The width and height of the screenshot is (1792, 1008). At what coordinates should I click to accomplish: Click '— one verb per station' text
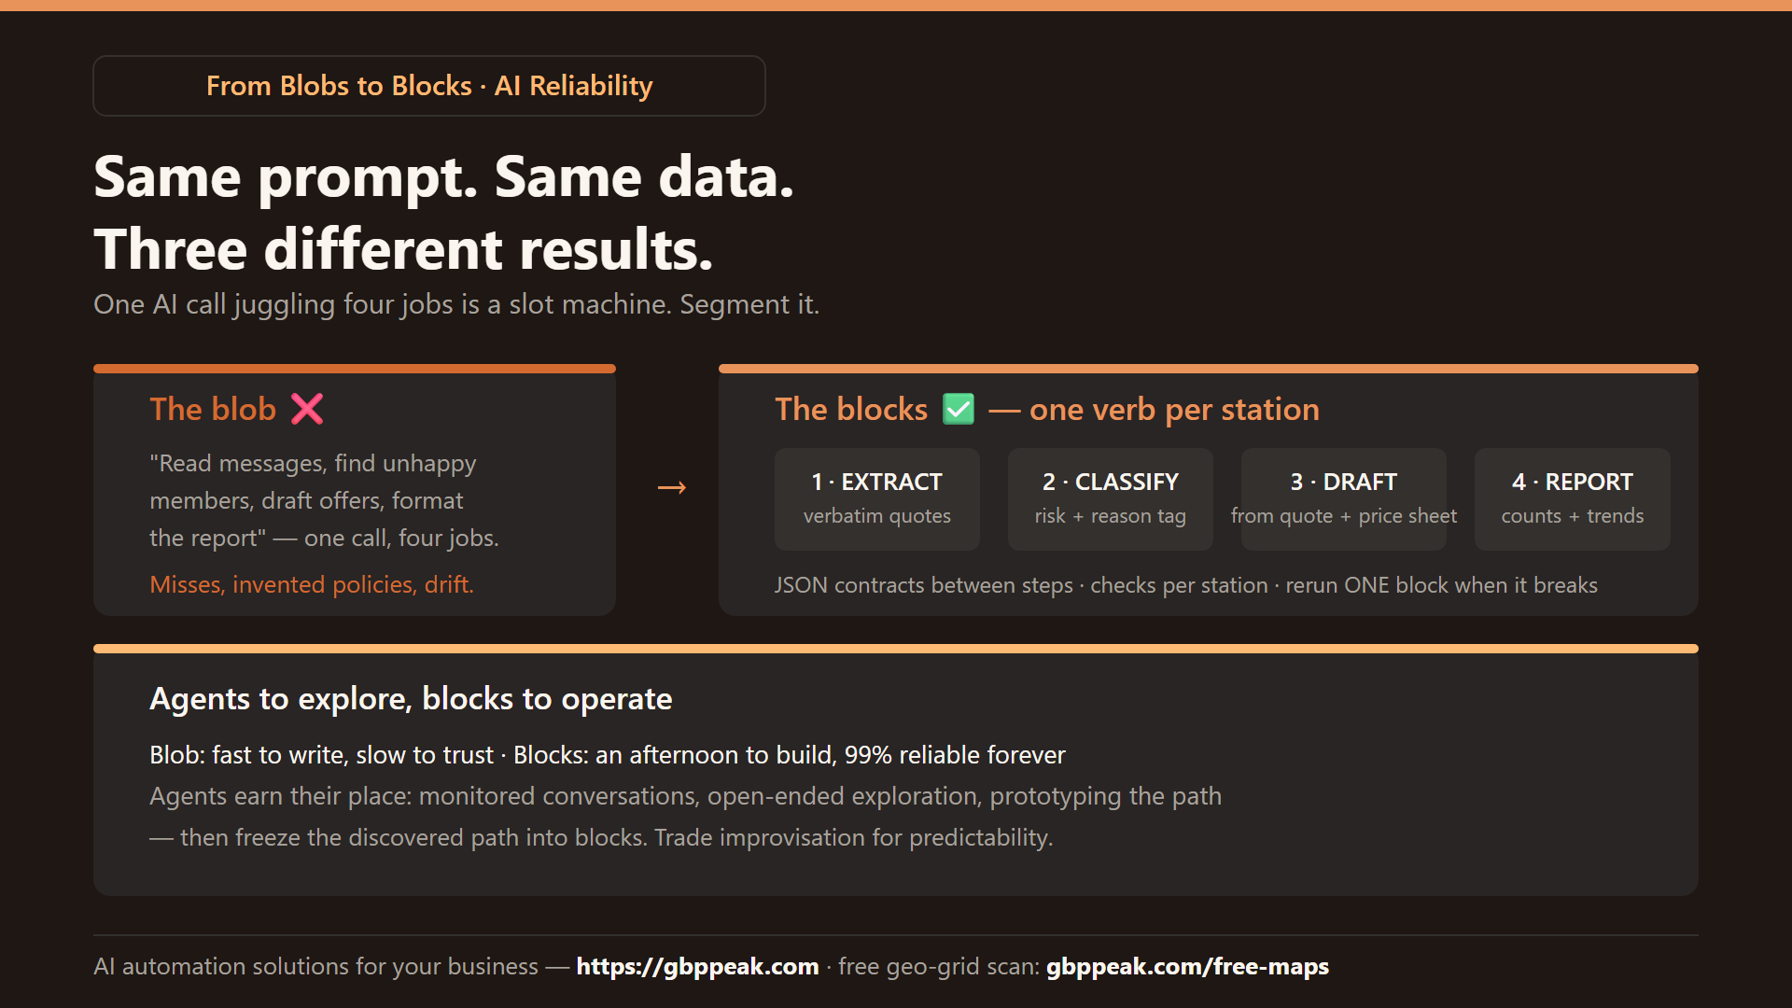pos(1154,409)
